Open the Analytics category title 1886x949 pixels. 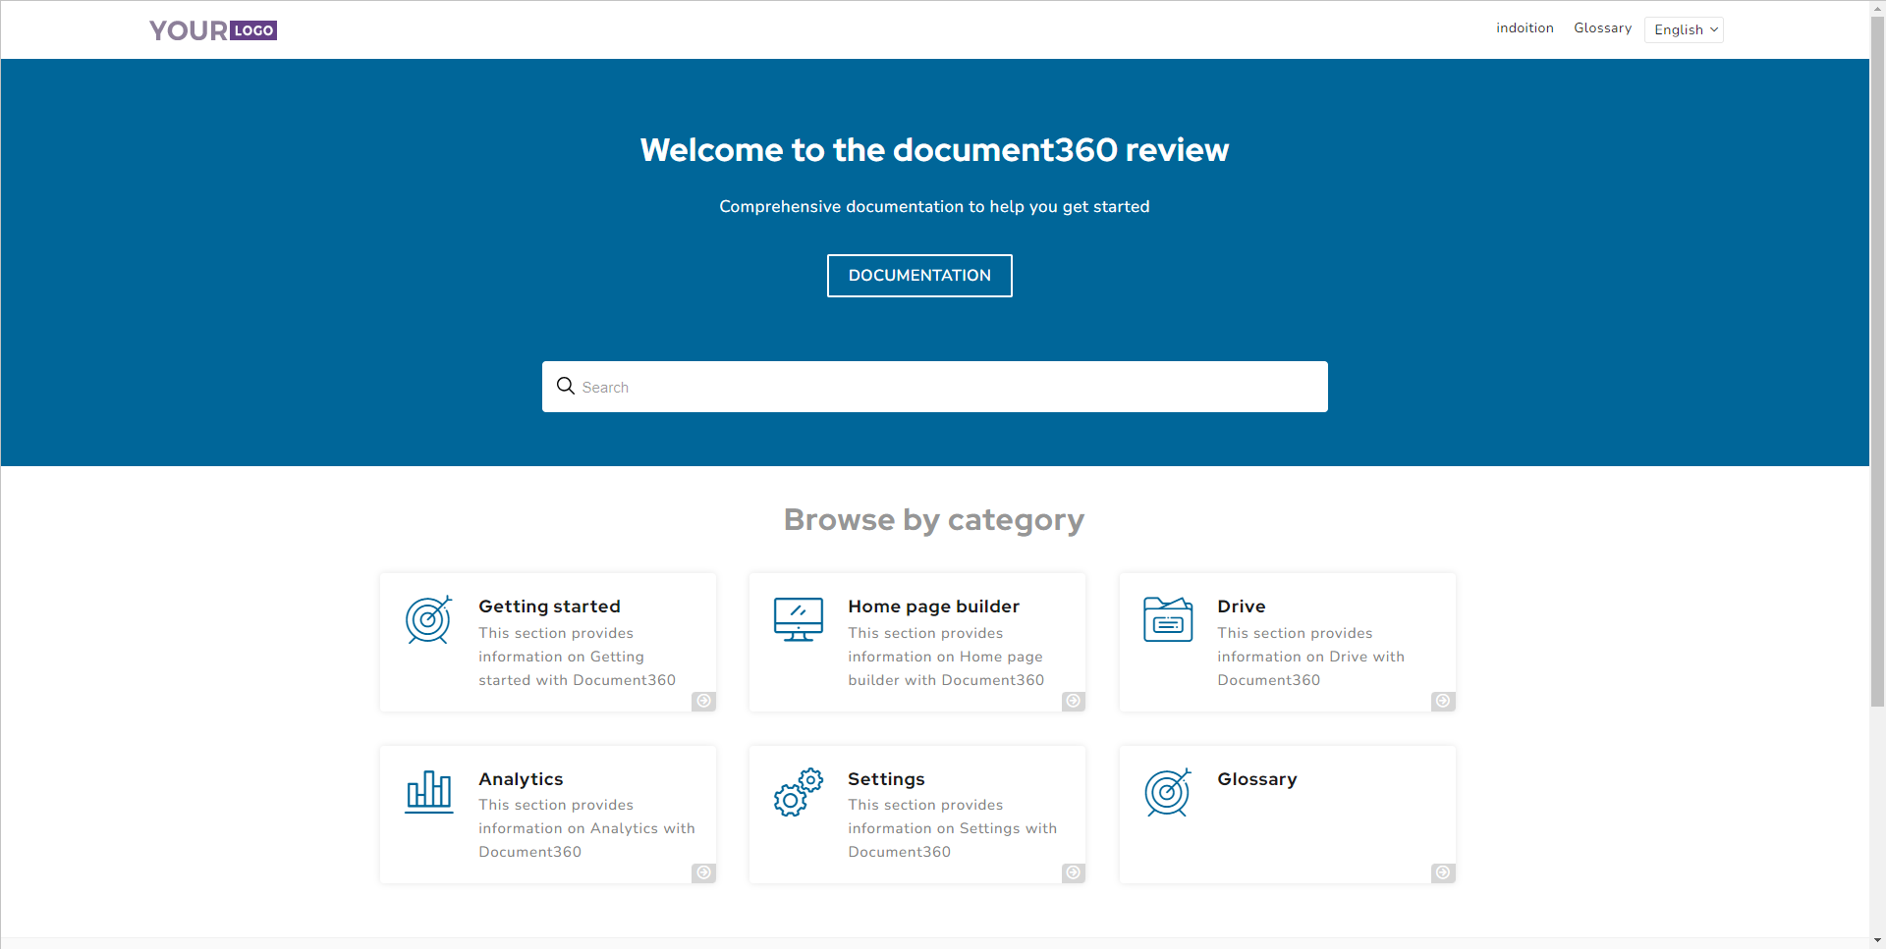point(521,779)
